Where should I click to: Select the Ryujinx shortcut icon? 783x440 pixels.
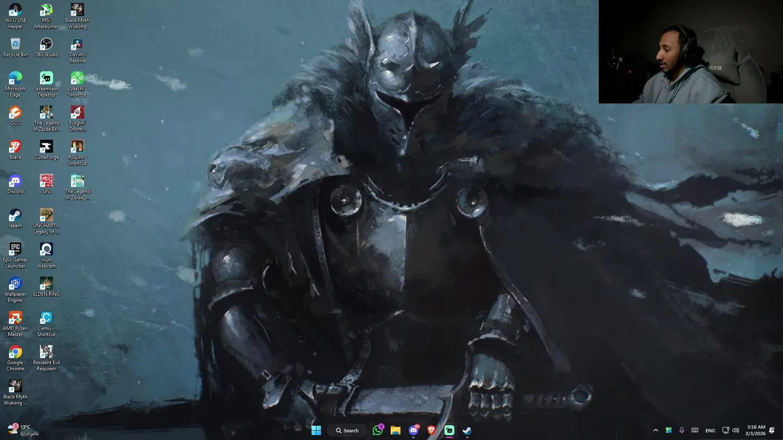(77, 153)
